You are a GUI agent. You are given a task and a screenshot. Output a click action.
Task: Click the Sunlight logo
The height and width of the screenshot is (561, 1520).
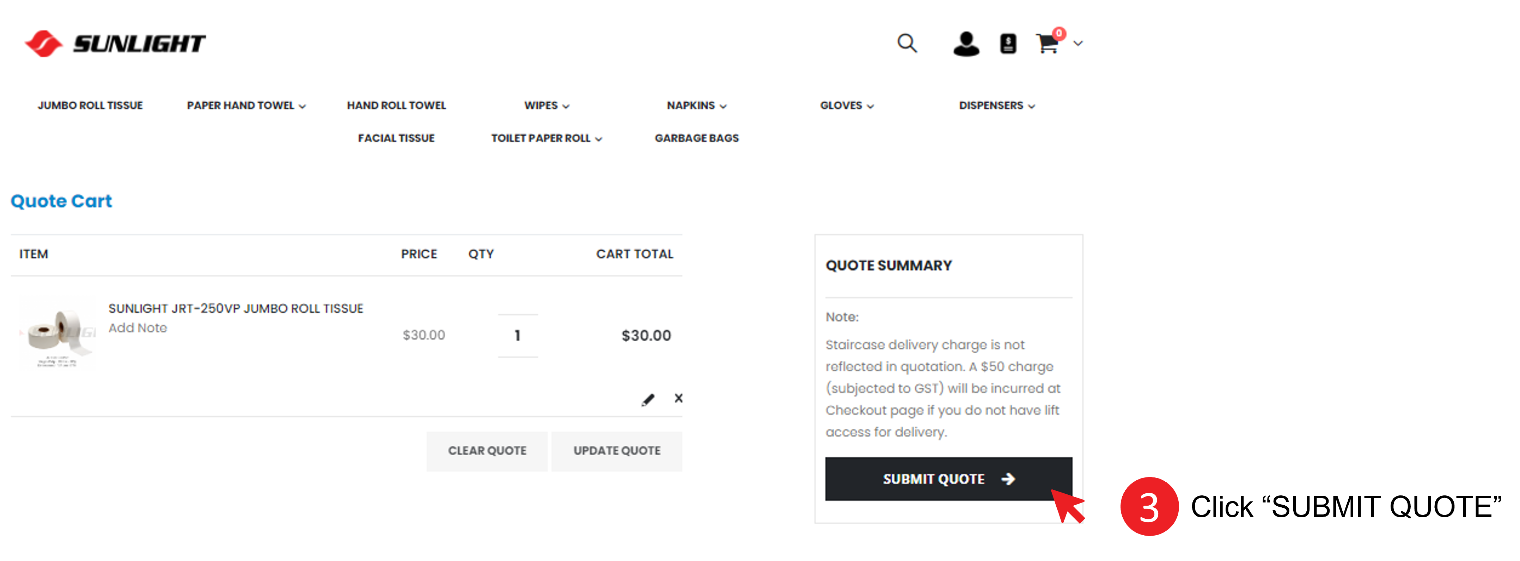click(115, 44)
